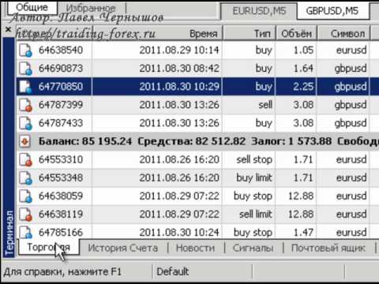The height and width of the screenshot is (284, 379).
Task: Select pending order 64638059
Action: tap(61, 196)
